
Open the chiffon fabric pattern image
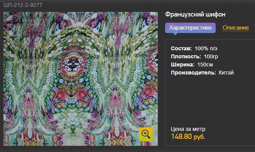tap(81, 79)
